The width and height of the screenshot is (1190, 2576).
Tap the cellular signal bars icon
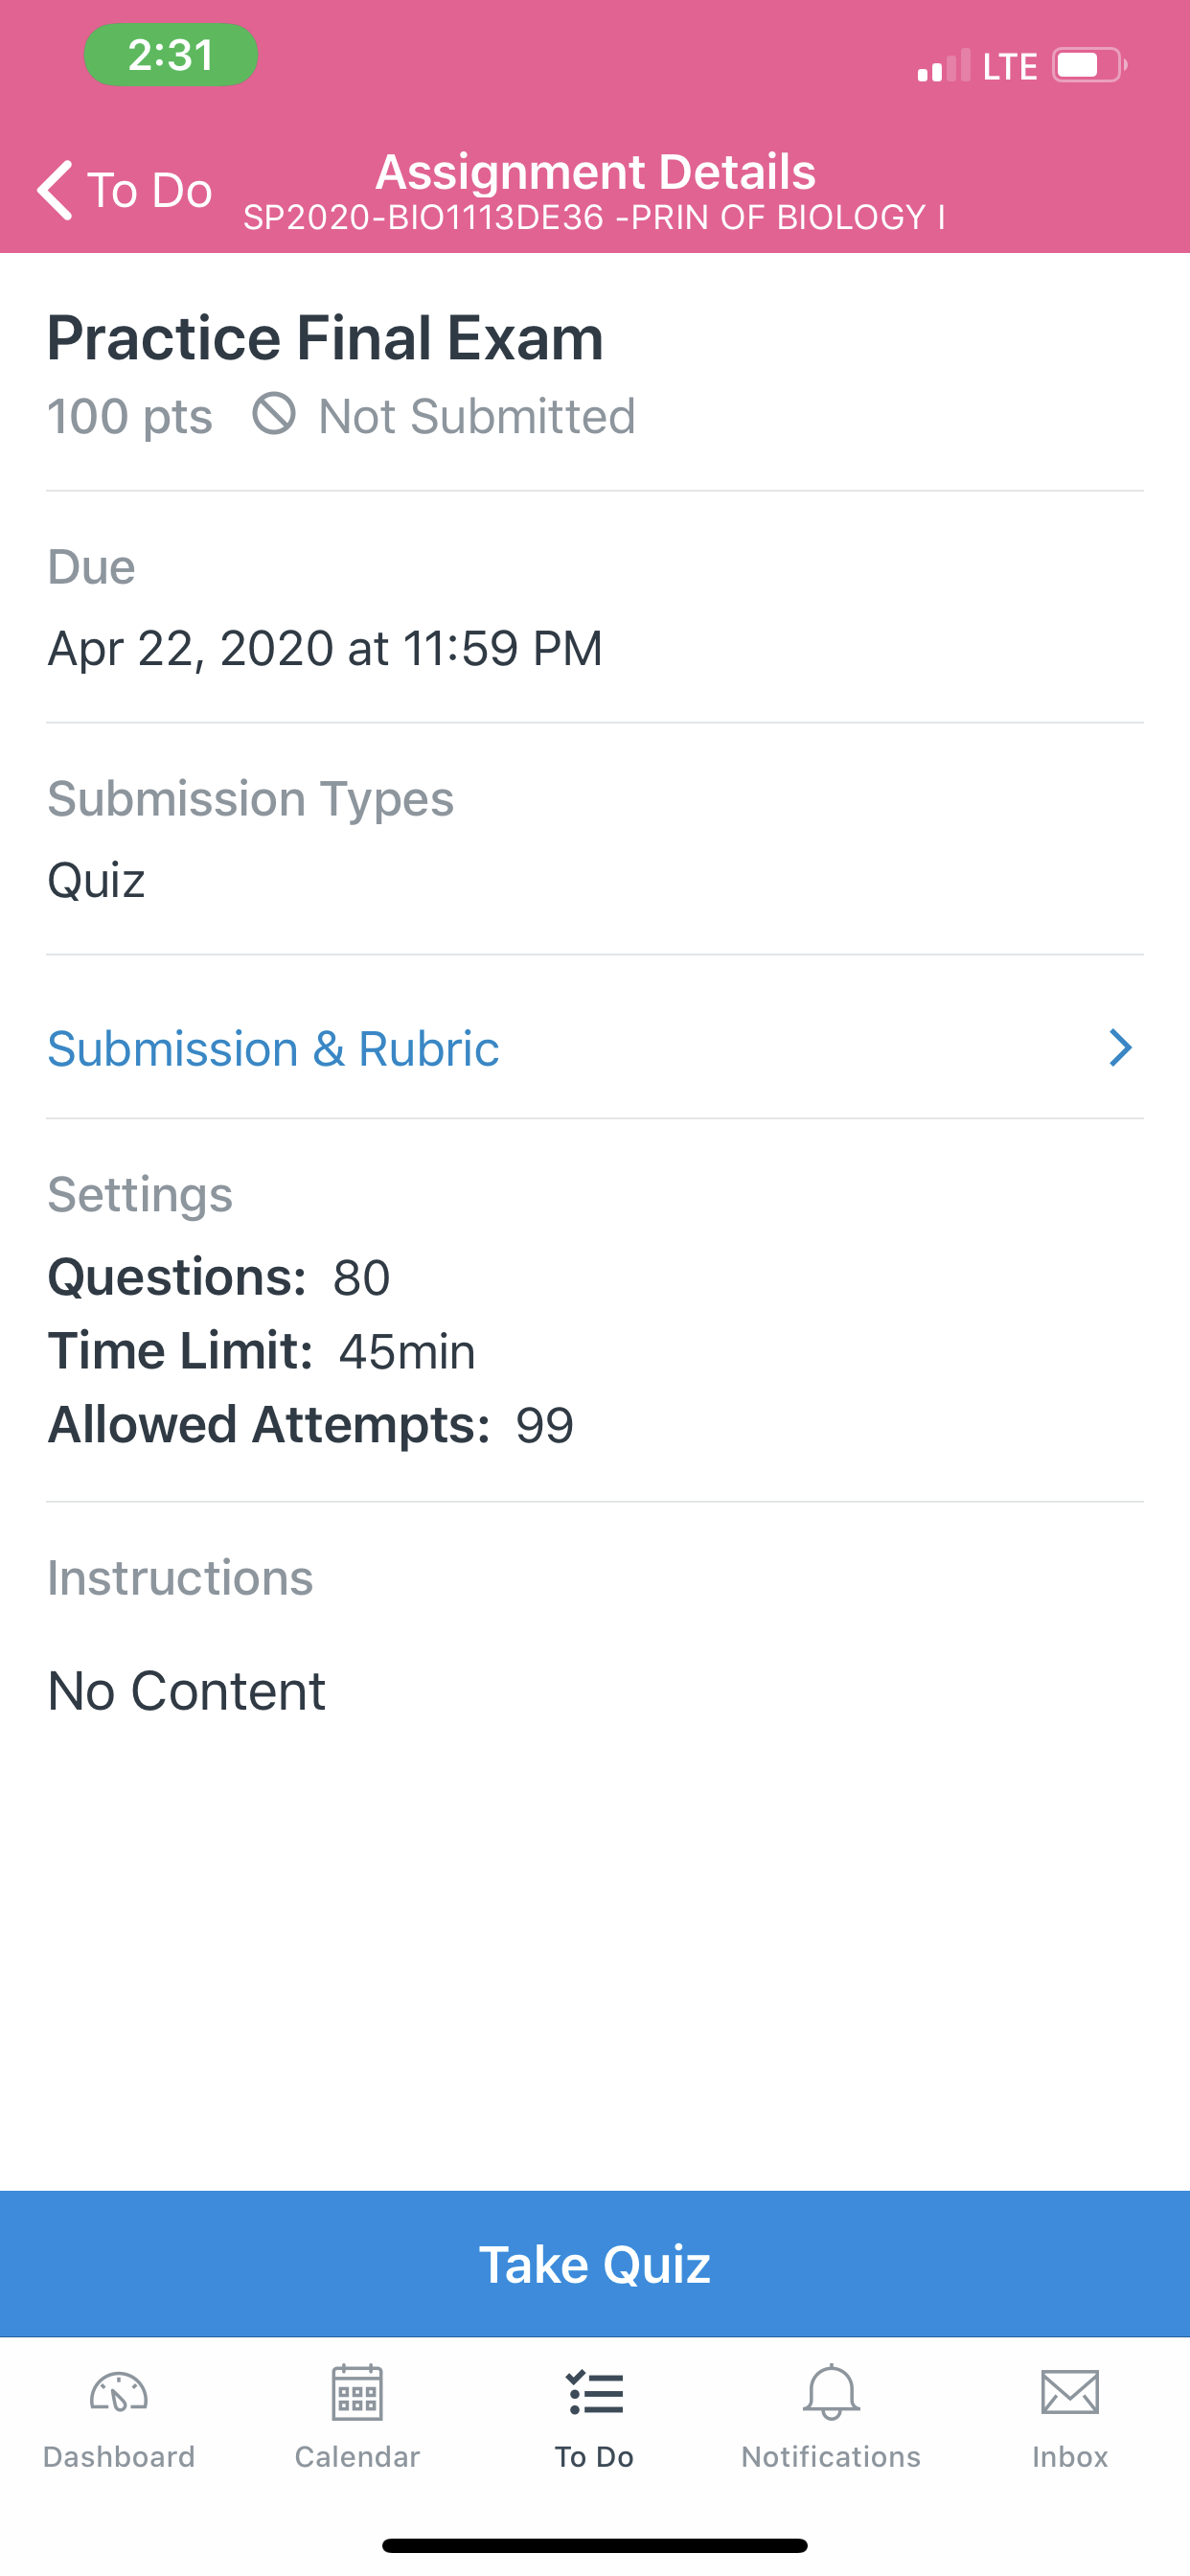944,65
